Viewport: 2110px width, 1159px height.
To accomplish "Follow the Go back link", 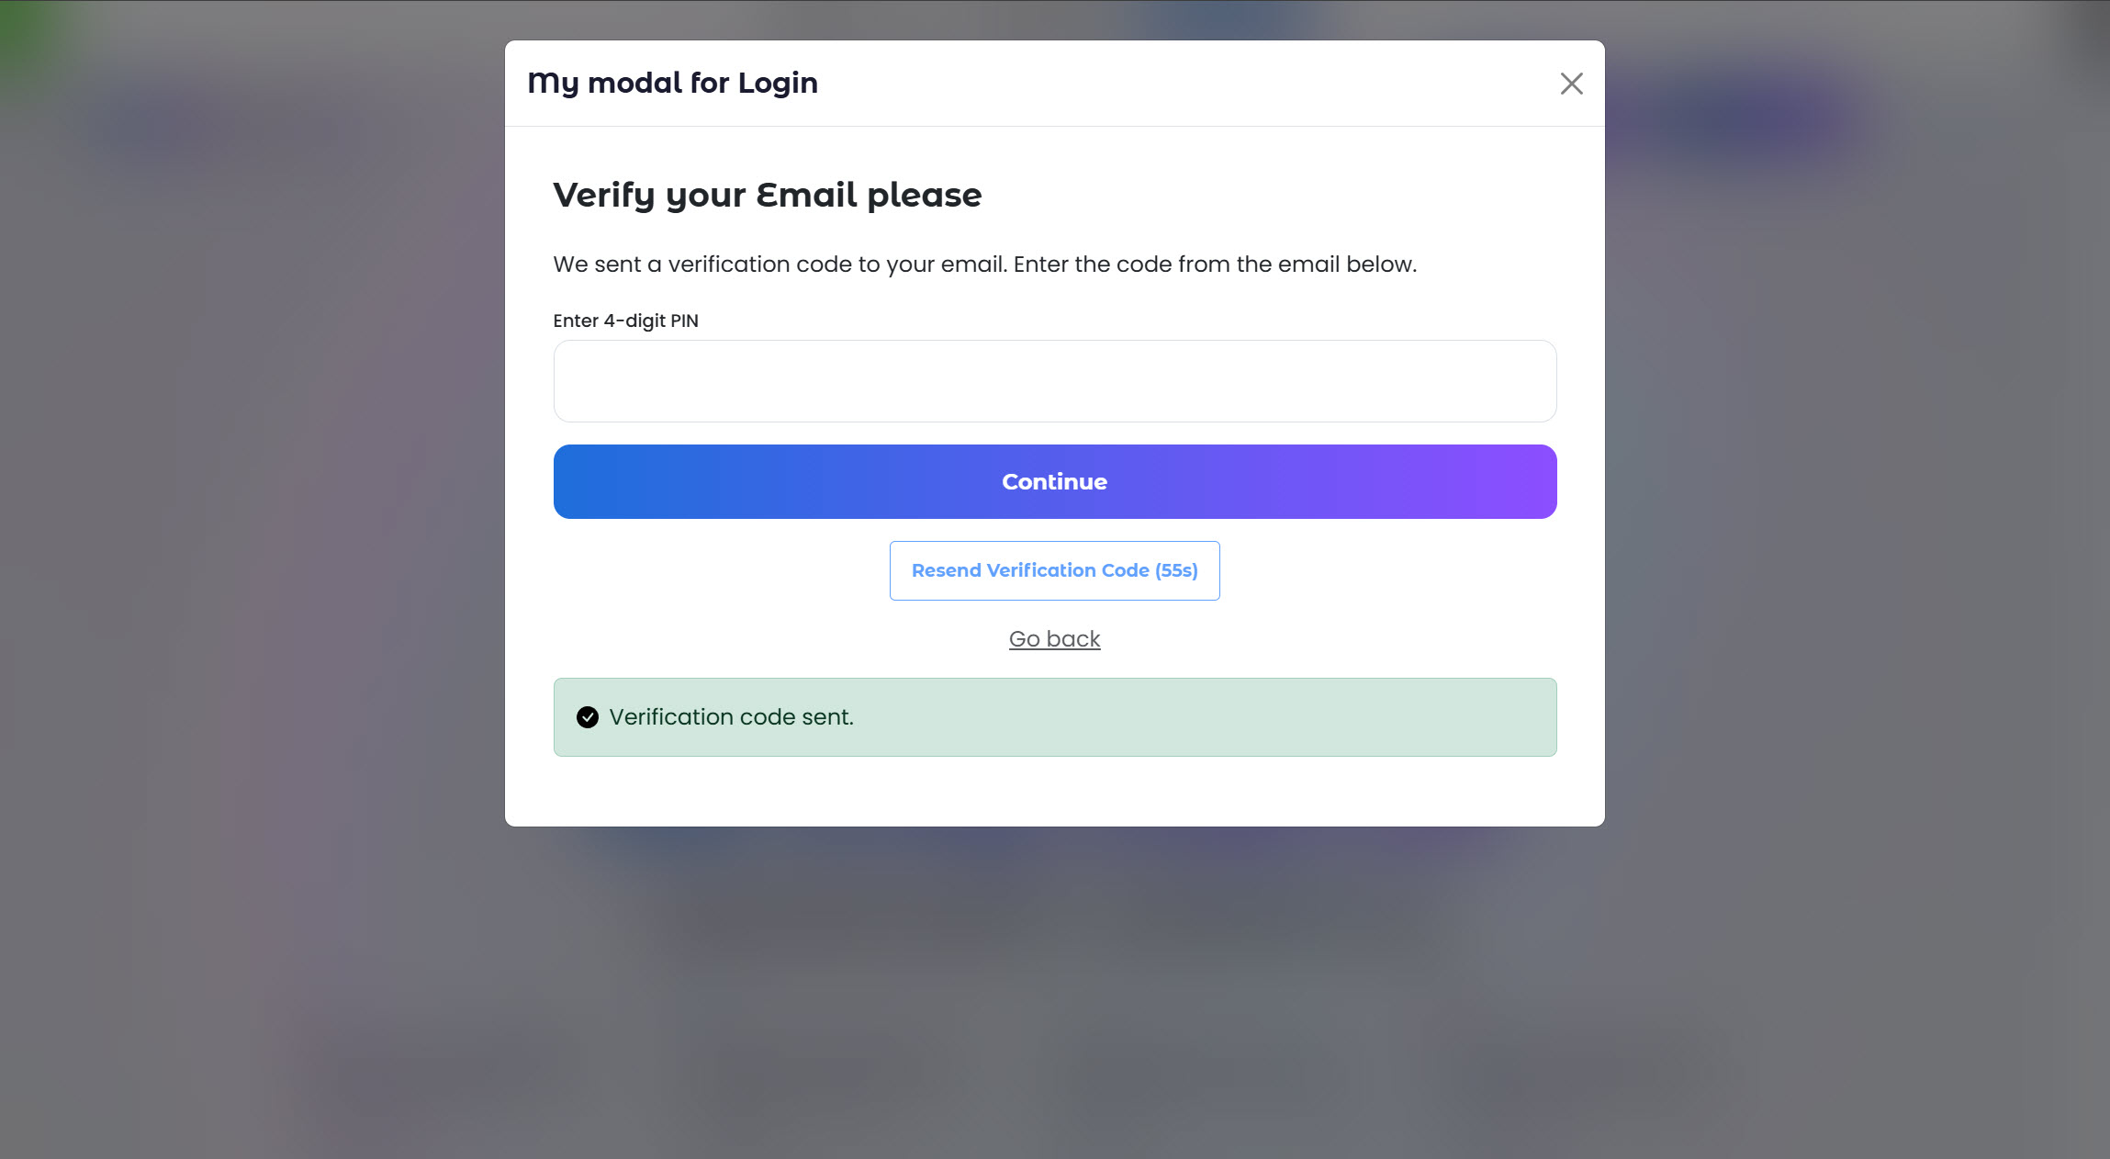I will coord(1054,639).
